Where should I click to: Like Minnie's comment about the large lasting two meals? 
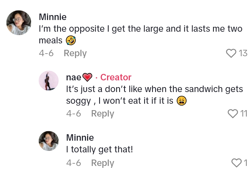[231, 54]
